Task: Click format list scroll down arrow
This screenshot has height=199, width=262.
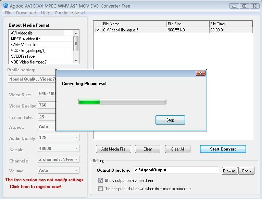Action: (x=76, y=61)
